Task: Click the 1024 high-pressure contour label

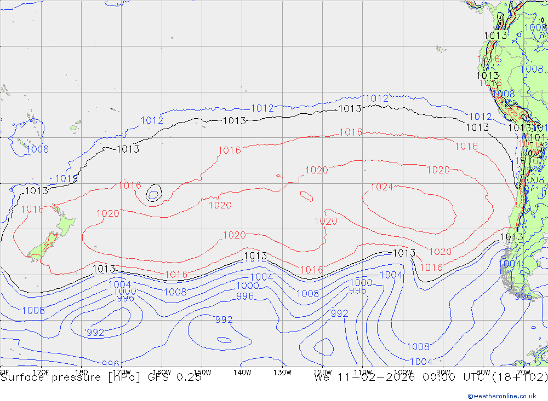Action: click(381, 188)
